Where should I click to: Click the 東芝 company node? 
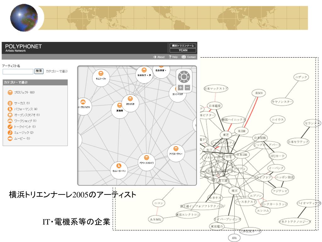pos(226,135)
